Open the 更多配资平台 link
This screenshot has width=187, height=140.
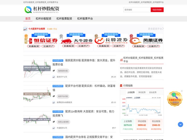click(x=156, y=29)
